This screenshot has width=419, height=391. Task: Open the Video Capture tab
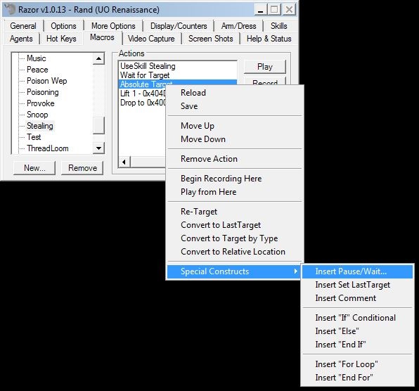pyautogui.click(x=151, y=39)
